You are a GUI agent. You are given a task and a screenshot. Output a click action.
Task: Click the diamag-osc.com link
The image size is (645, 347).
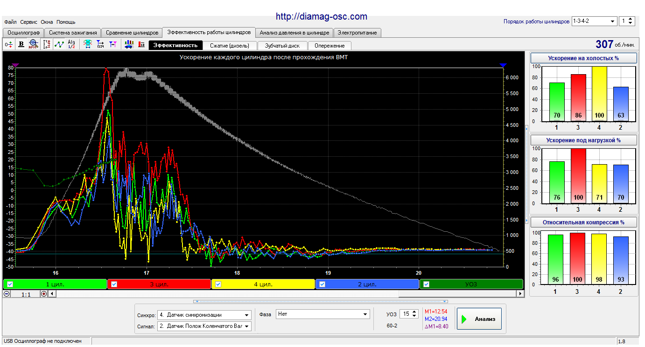[322, 16]
